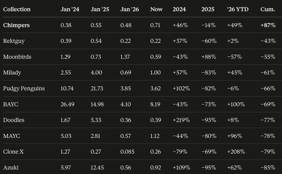Click the Collection column header
This screenshot has height=174, width=282.
[x=17, y=10]
